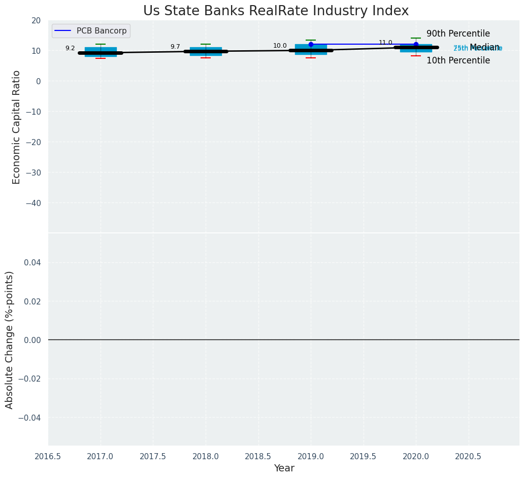Click the Year x-axis label
This screenshot has height=478, width=525.
[x=284, y=468]
